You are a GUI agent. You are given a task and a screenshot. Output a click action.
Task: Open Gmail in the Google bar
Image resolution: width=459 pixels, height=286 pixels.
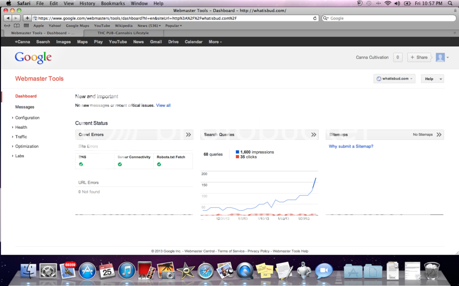pos(156,42)
